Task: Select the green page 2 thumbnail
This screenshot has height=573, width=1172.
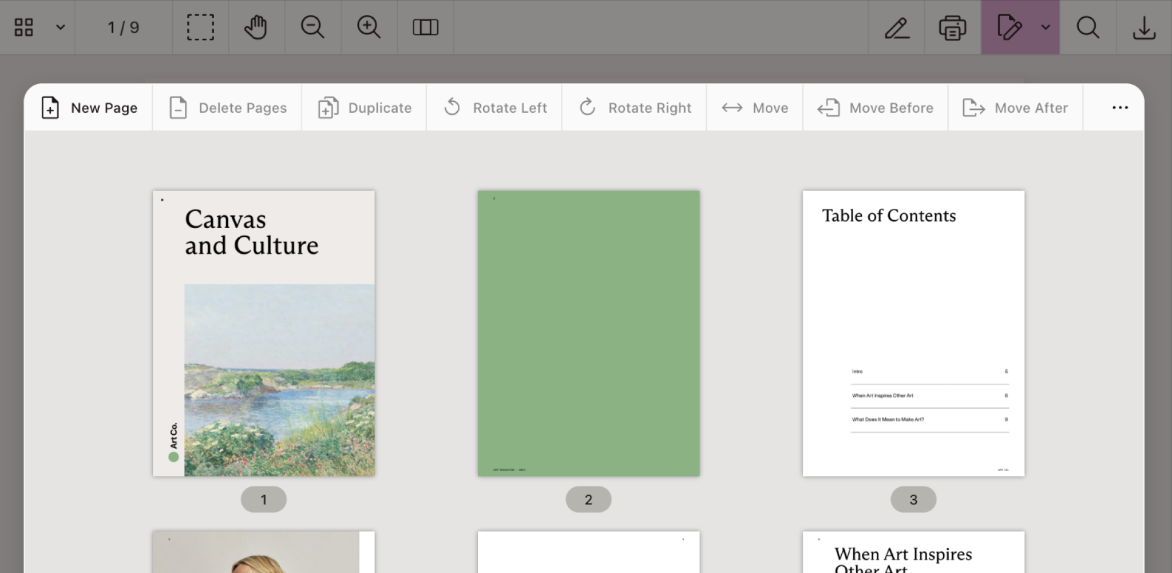Action: click(588, 333)
